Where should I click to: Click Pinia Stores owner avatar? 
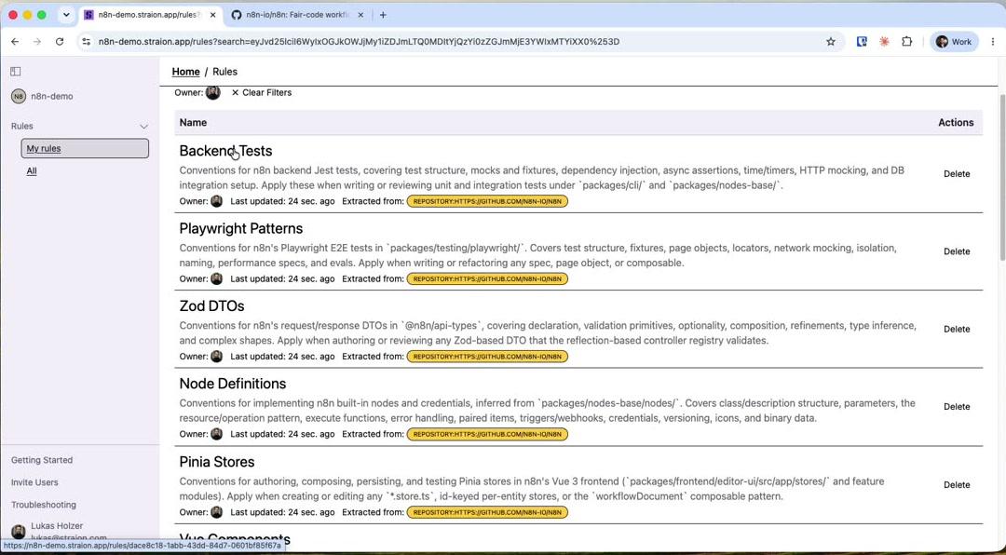(217, 513)
